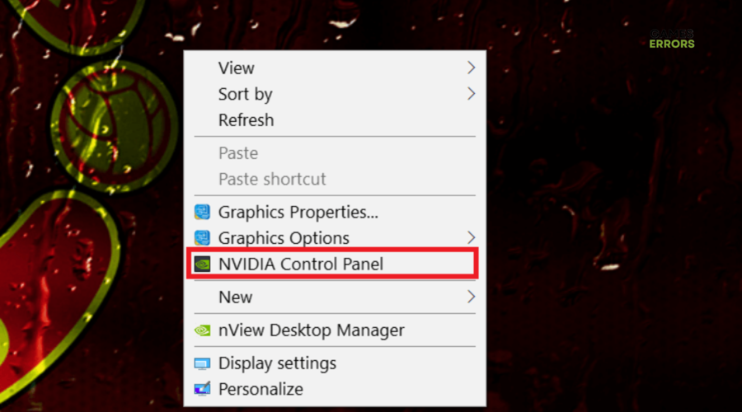Screen dimensions: 742x412
Task: Click the nView Desktop Manager icon
Action: [202, 330]
